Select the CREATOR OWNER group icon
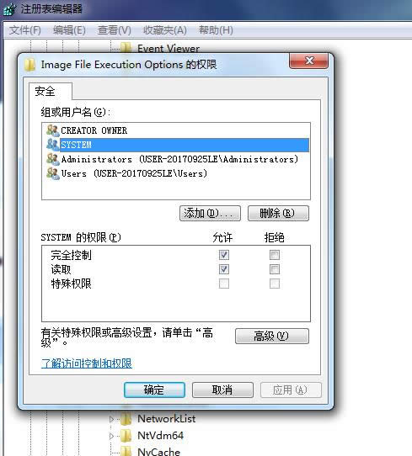Image resolution: width=412 pixels, height=456 pixels. [x=53, y=130]
